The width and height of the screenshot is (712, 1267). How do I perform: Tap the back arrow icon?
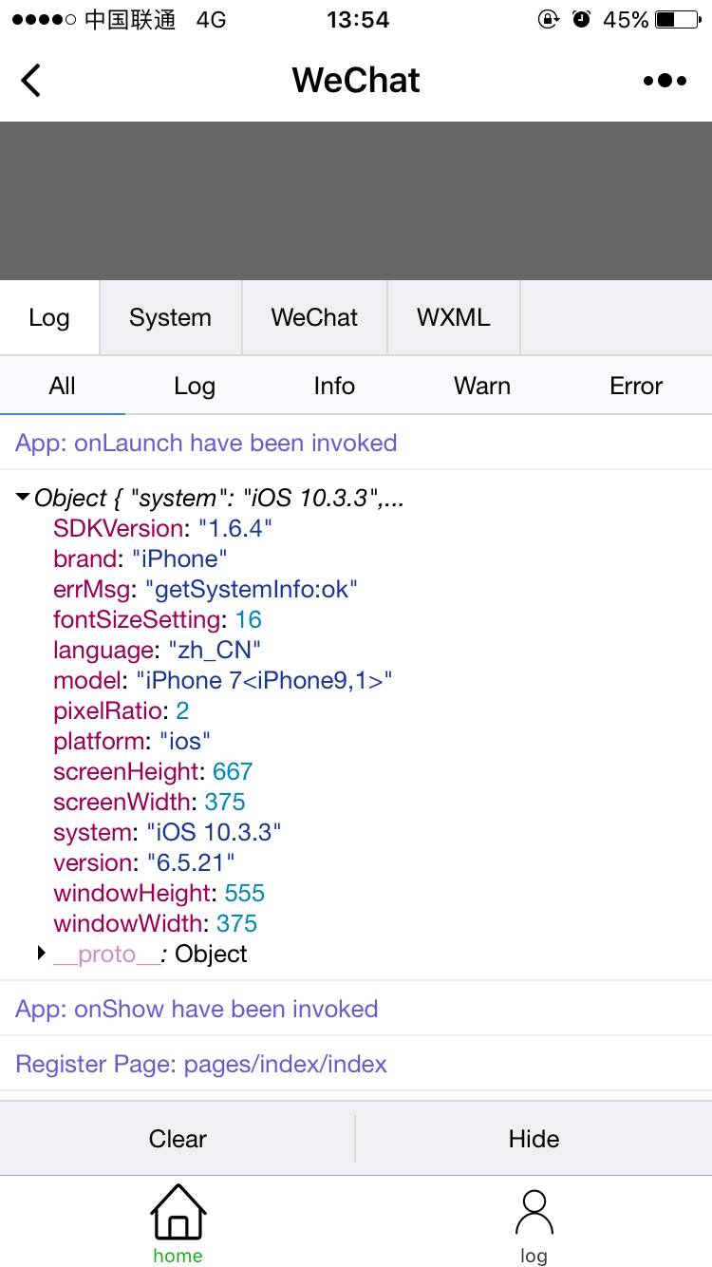(31, 81)
